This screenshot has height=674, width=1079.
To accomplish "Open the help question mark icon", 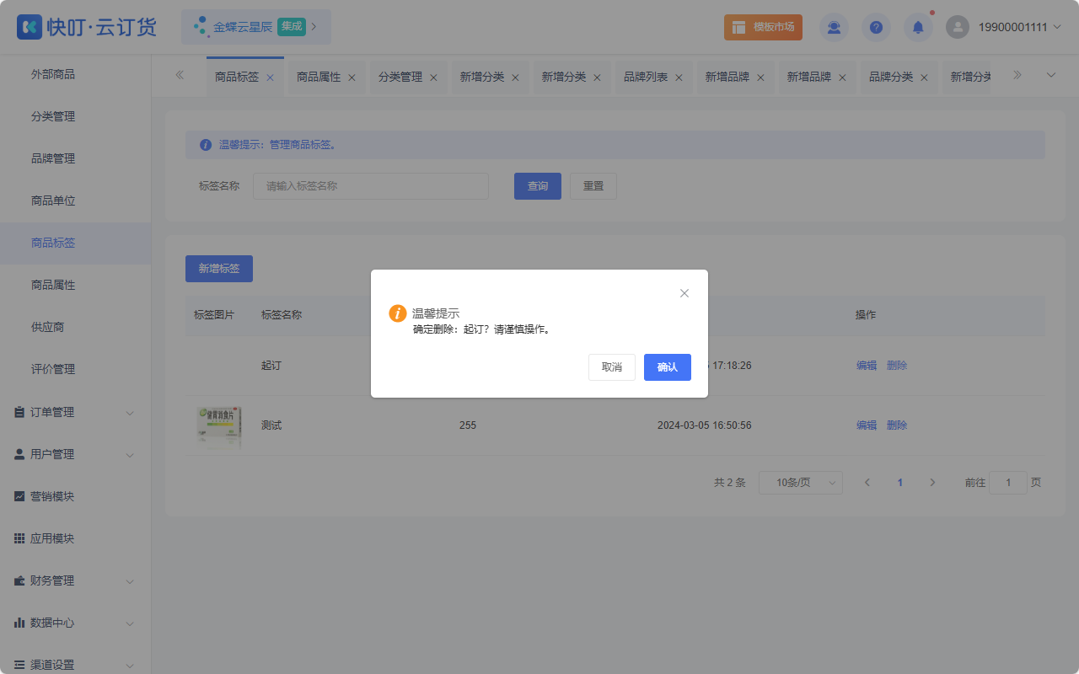I will click(876, 27).
